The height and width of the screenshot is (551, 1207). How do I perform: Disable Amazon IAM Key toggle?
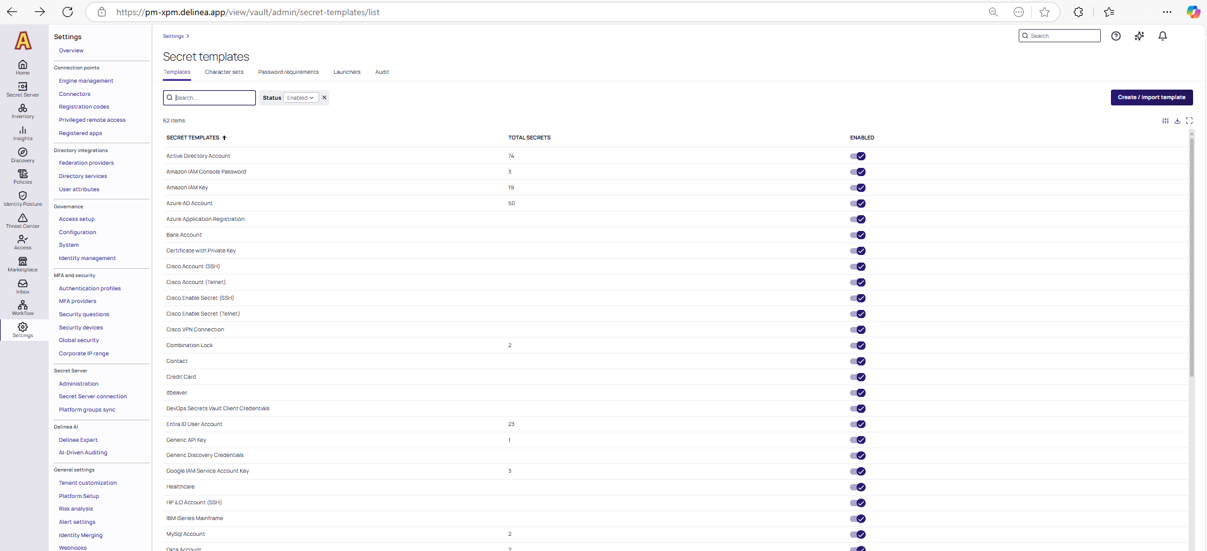point(858,187)
